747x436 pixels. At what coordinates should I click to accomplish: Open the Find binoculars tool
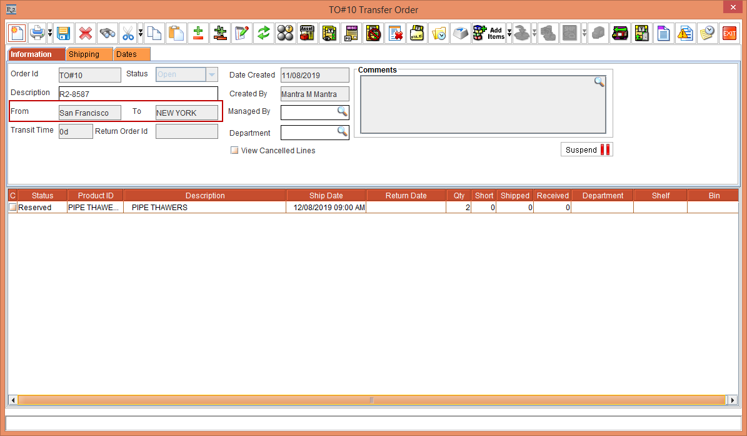108,33
